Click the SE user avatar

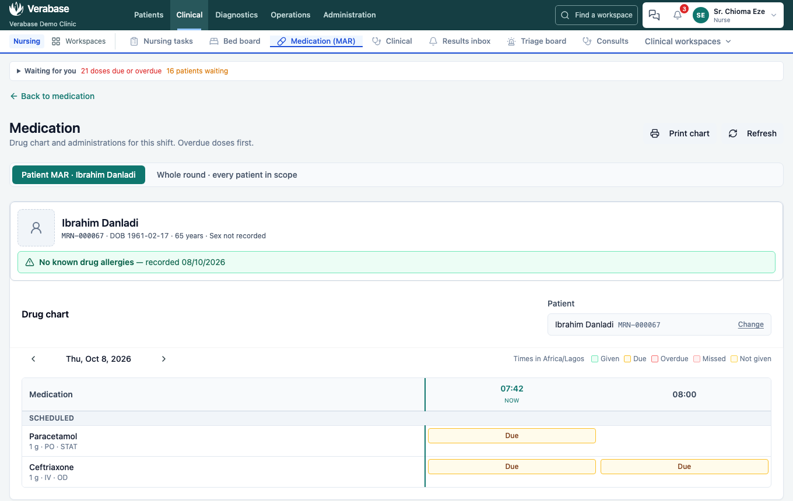tap(701, 15)
